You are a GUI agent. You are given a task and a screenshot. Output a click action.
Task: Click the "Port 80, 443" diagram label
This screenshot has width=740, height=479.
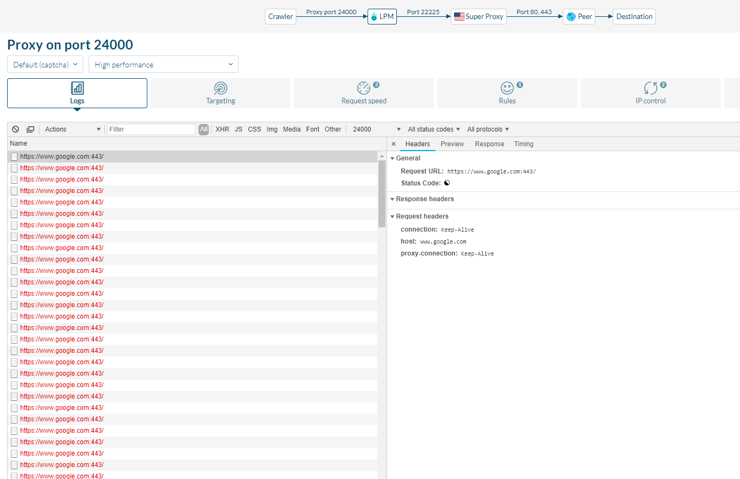[534, 12]
